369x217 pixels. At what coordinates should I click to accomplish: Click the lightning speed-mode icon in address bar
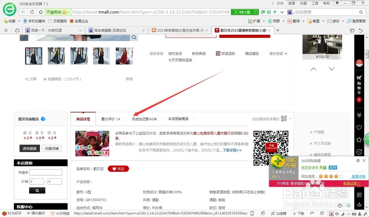coord(275,11)
